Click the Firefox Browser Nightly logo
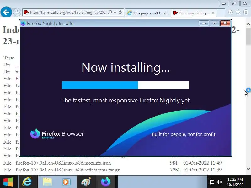Screen dimensions: 251x188 [x=57, y=134]
